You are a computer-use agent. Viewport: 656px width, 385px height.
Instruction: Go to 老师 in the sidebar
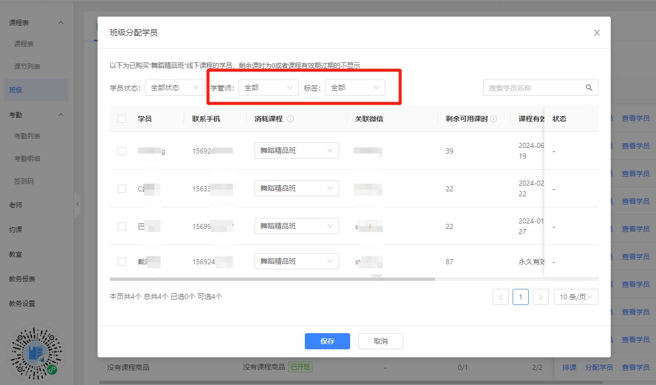16,205
